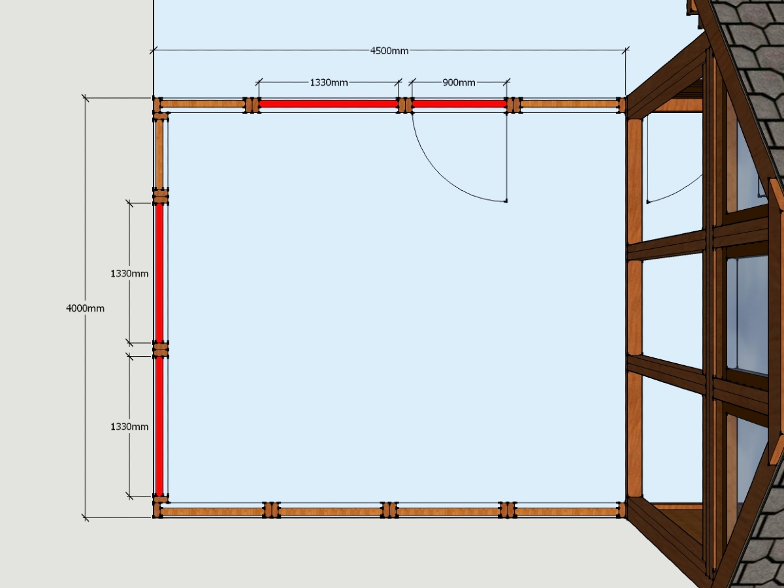Click the brown timber segment left of top red panel
This screenshot has height=588, width=784.
pyautogui.click(x=203, y=103)
